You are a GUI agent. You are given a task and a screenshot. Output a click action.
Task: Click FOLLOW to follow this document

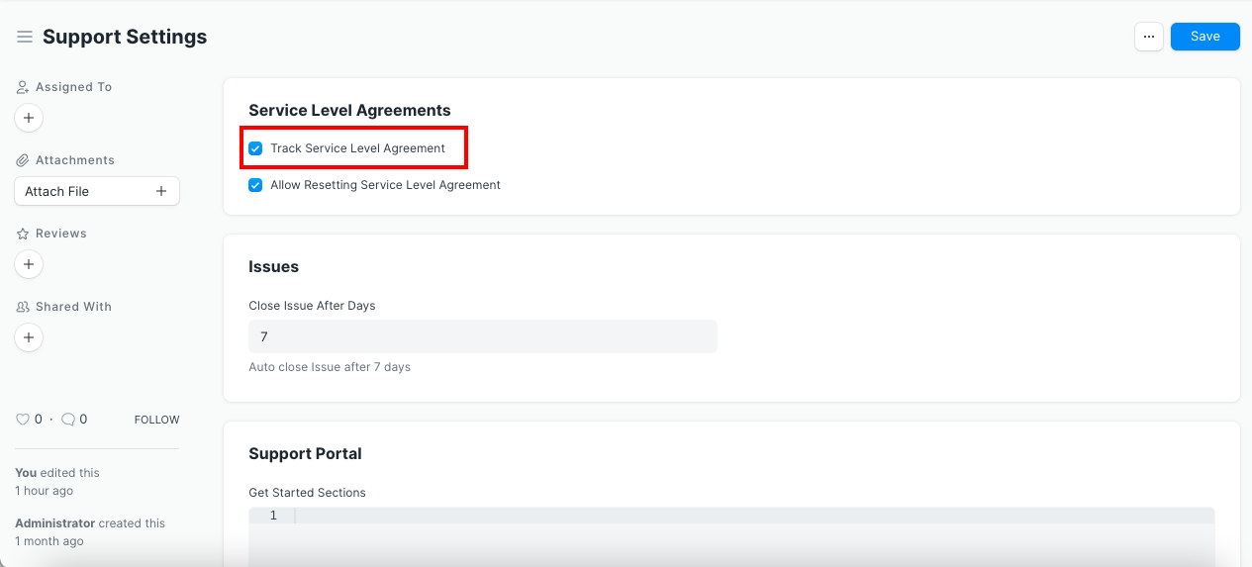156,420
